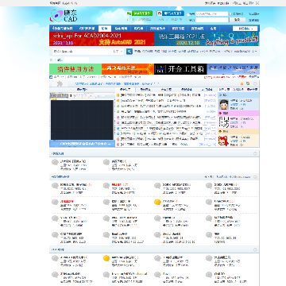The height and width of the screenshot is (286, 286).
Task: Click the blue caption bar under slideshow
Action: point(82,144)
